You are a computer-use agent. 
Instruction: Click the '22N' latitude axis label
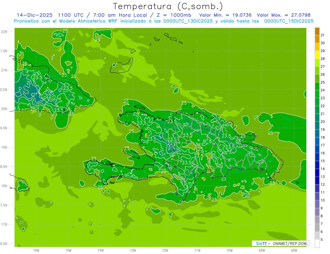(x=4, y=32)
